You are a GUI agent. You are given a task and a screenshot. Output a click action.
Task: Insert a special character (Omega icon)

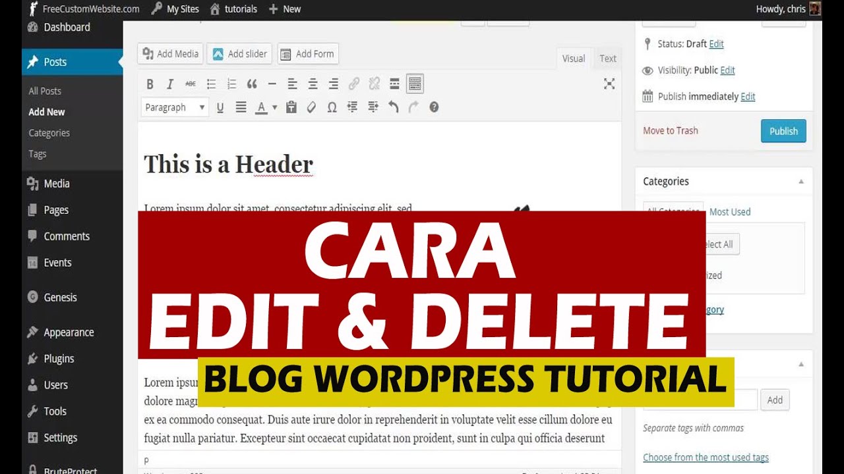point(332,107)
